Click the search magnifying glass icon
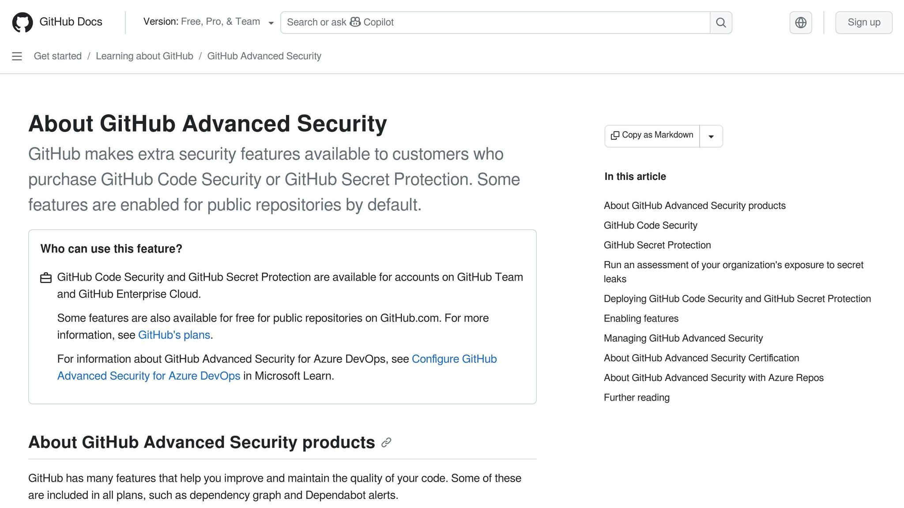This screenshot has height=508, width=904. pyautogui.click(x=720, y=22)
